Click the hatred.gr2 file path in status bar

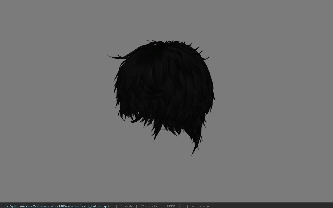pyautogui.click(x=57, y=206)
